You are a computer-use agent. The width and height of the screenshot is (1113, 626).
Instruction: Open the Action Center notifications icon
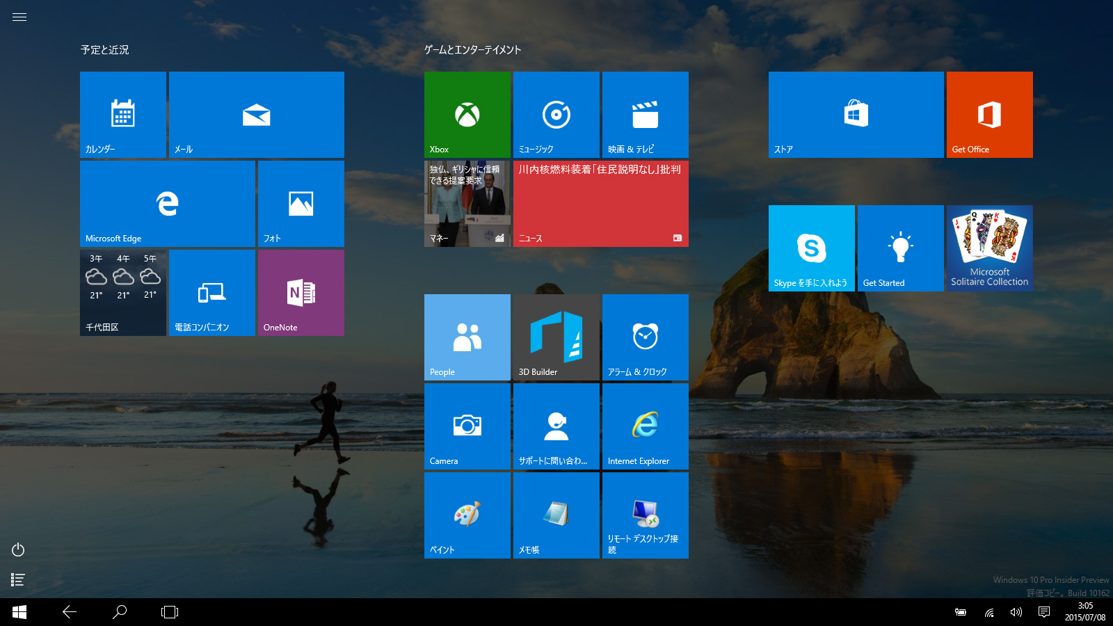click(x=1044, y=612)
